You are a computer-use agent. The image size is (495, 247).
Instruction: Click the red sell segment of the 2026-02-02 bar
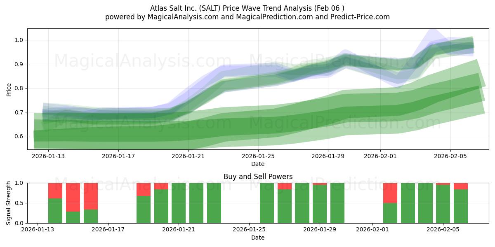point(390,193)
